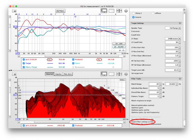Capture the EQ graph with the camera icon
The width and height of the screenshot is (194, 140).
(14, 11)
